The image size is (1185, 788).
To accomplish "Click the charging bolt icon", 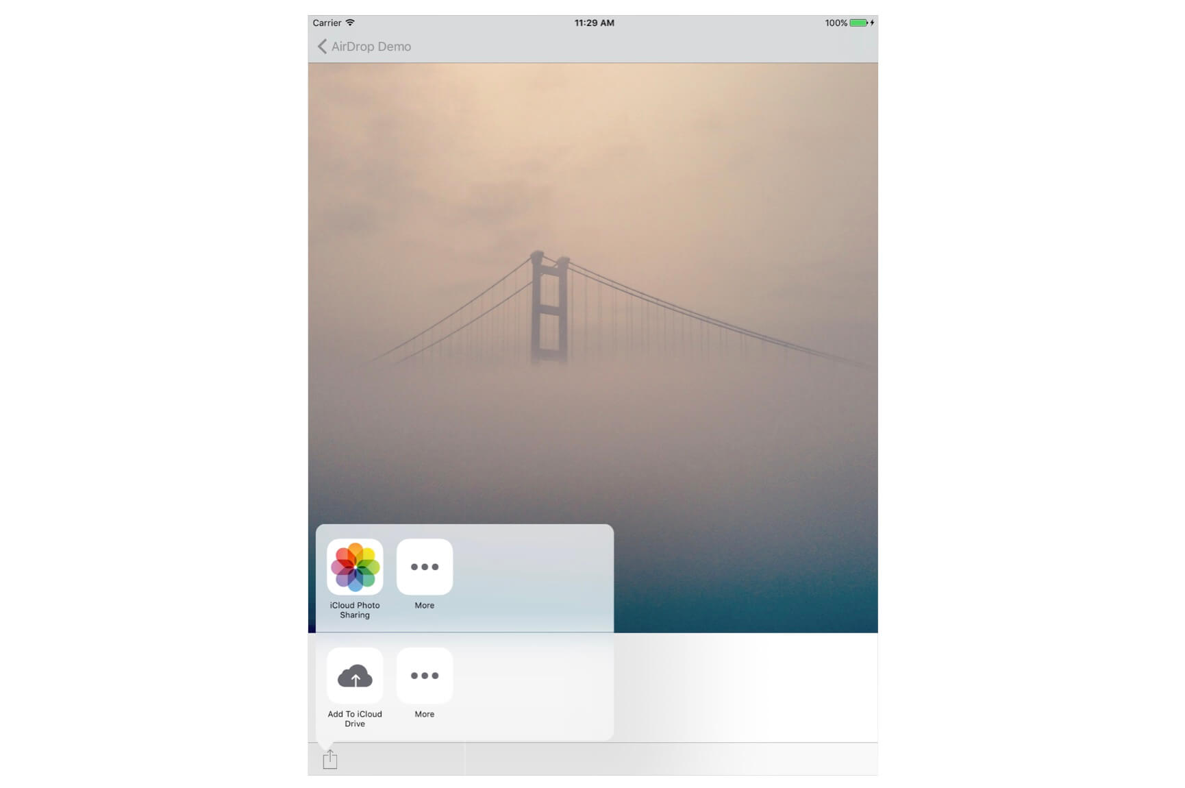I will click(872, 23).
